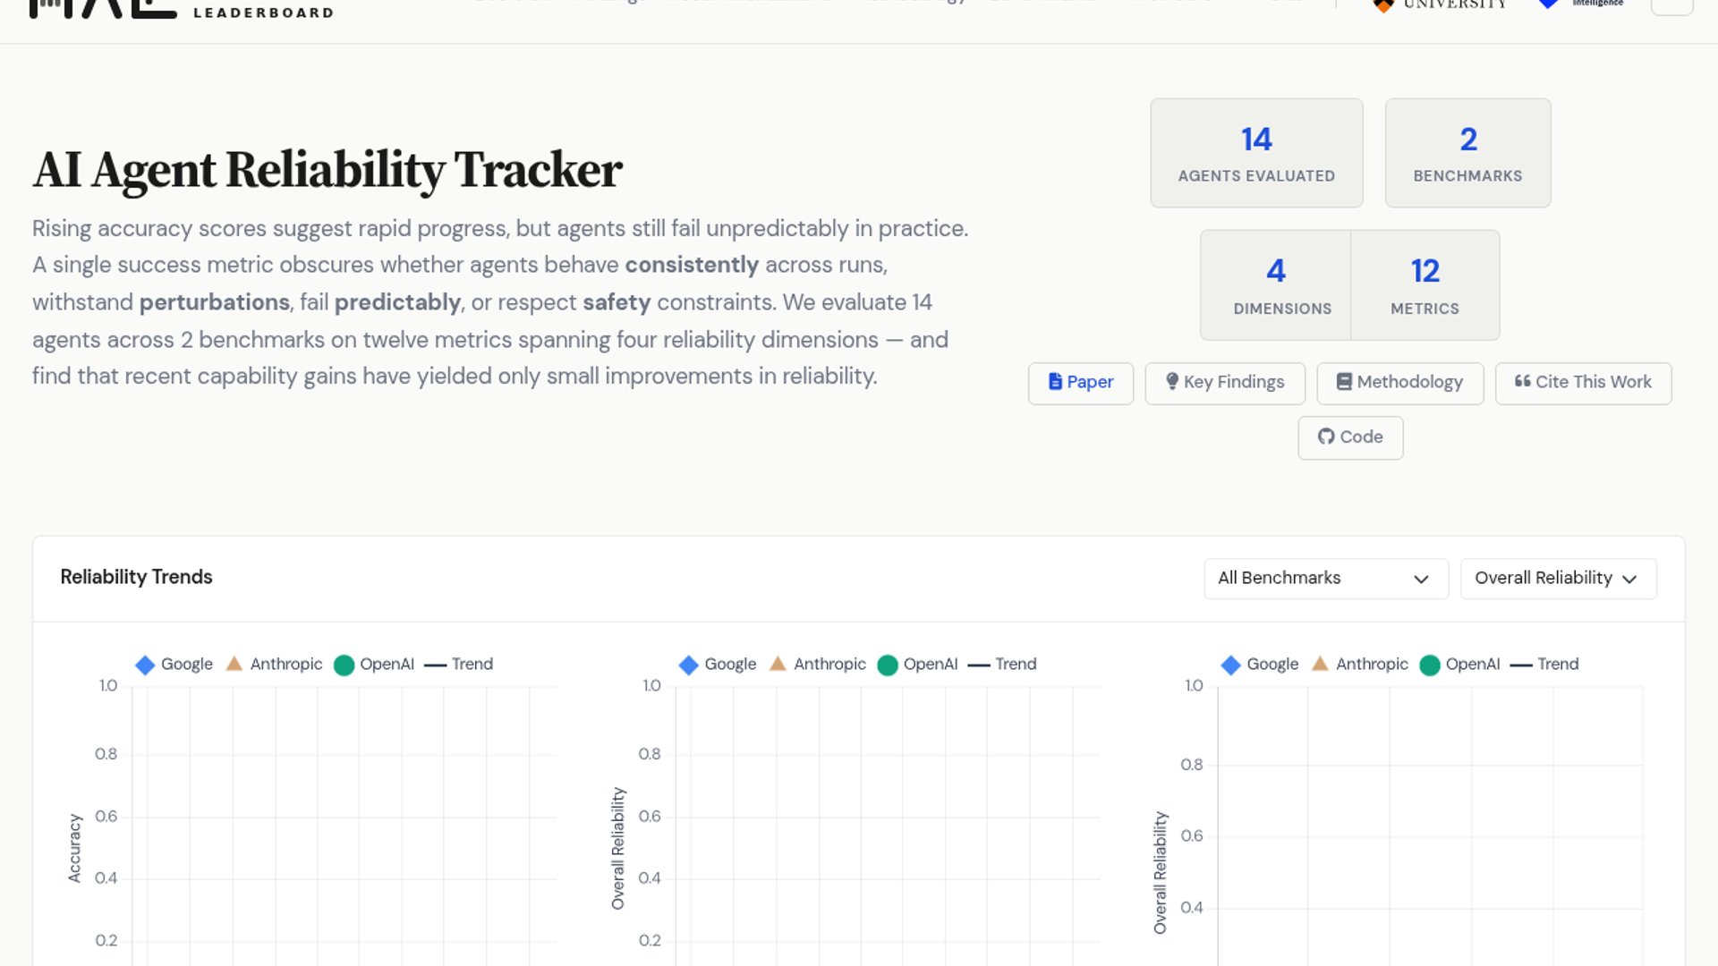Select the 12 Metrics stat tile
This screenshot has width=1718, height=966.
coord(1425,285)
